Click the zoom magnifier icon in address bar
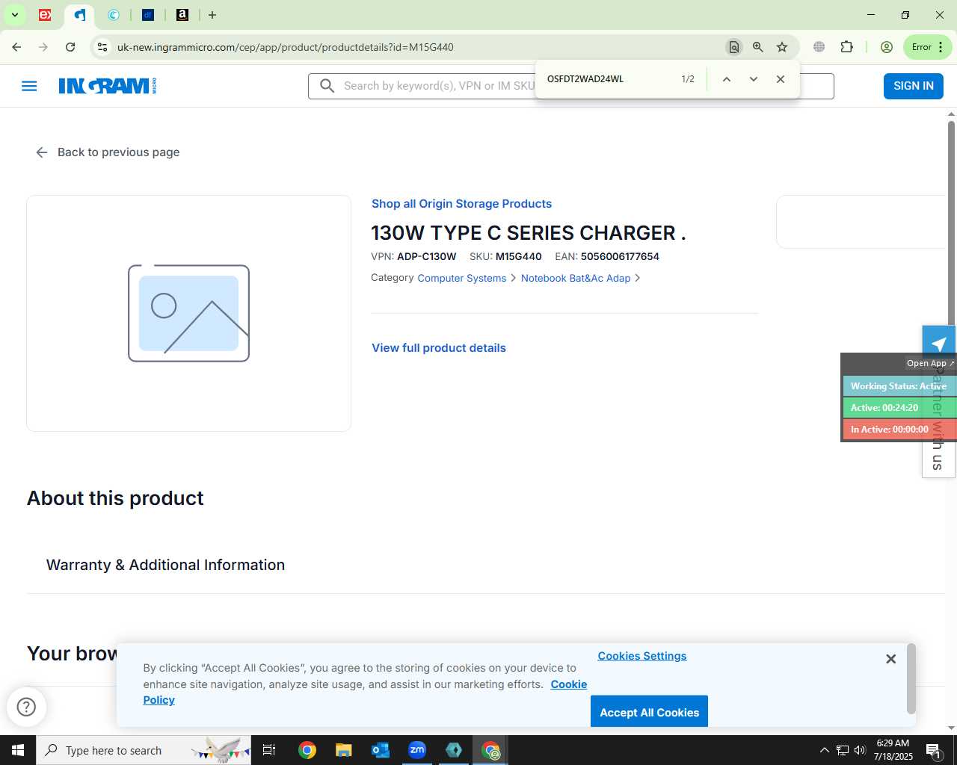 click(758, 47)
